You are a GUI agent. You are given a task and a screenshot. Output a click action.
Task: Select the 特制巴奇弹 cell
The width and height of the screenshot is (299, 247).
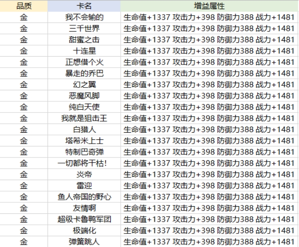84,152
